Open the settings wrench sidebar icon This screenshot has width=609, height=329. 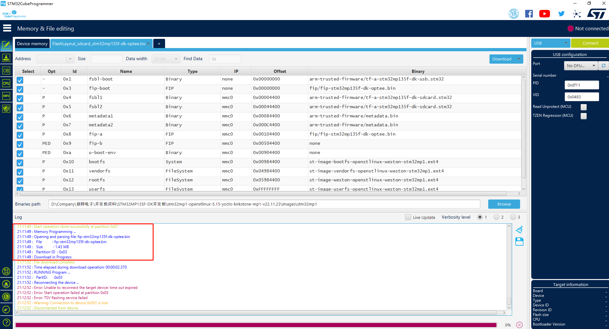point(6,309)
